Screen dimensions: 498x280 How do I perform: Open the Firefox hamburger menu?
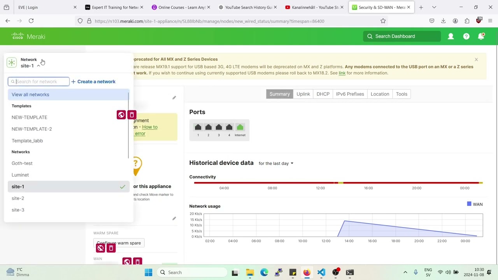pos(490,21)
